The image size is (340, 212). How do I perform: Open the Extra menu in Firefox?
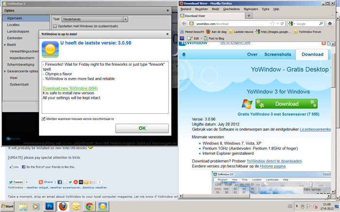(265, 9)
